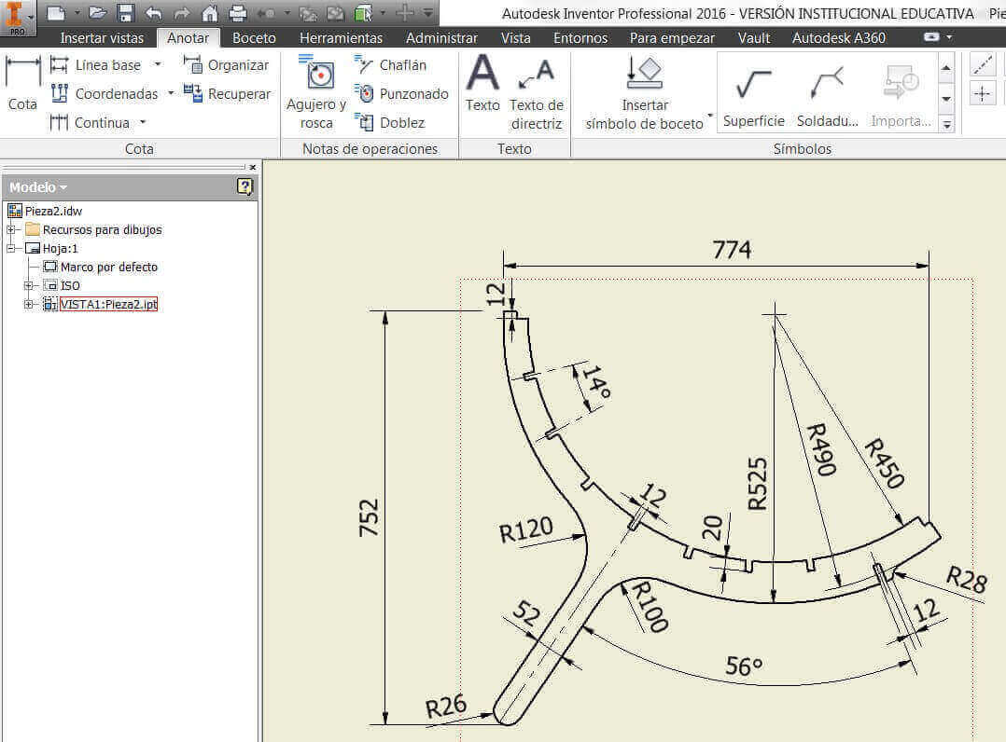Image resolution: width=1006 pixels, height=742 pixels.
Task: Open the help icon in Modelo panel
Action: pos(245,186)
